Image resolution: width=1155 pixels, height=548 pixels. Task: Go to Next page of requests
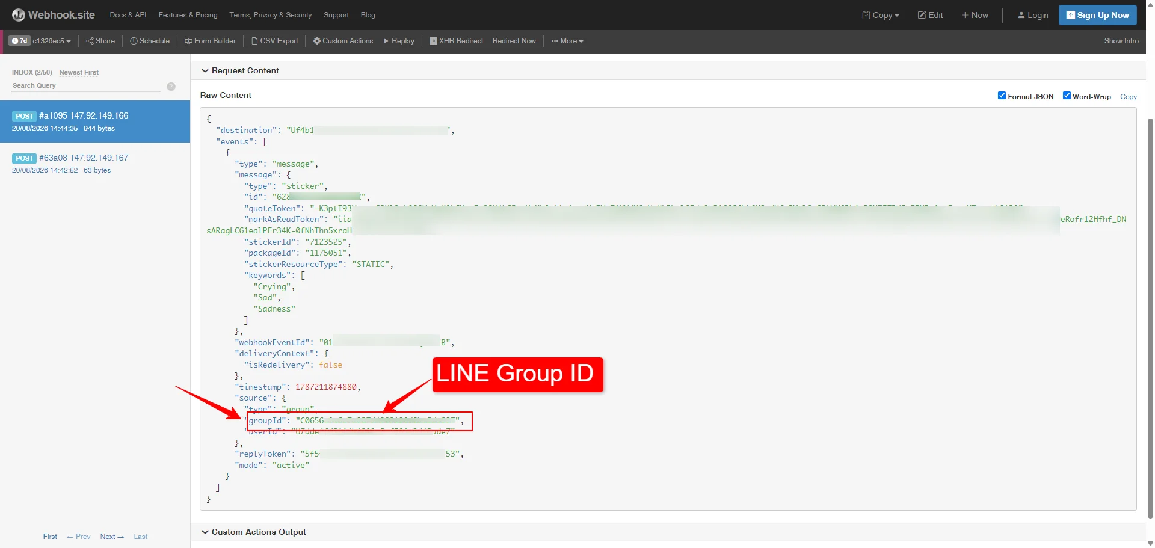112,537
